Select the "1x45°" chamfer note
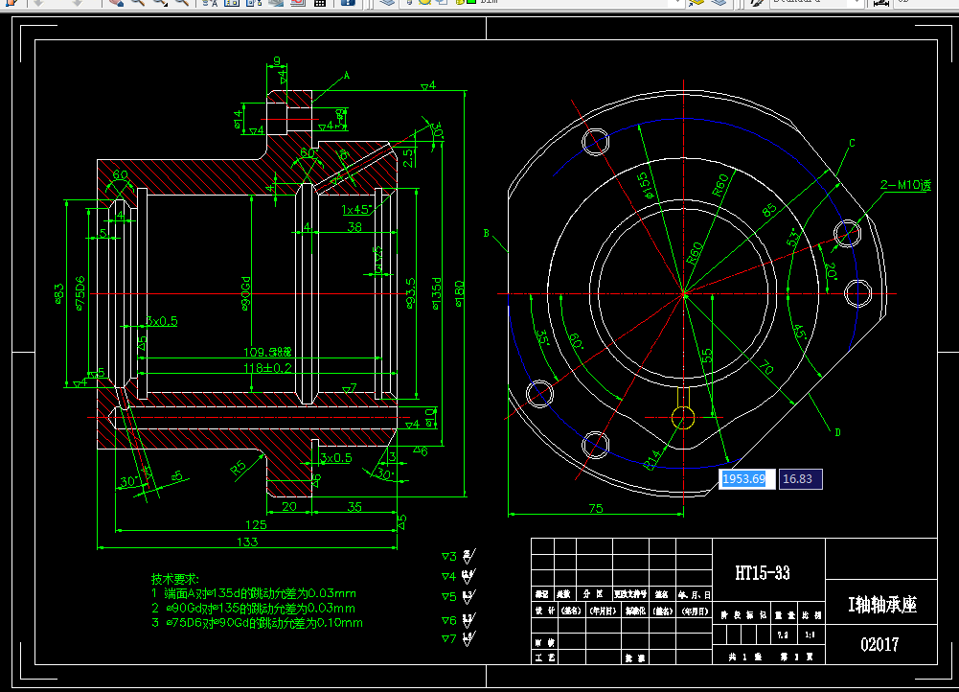 click(x=356, y=209)
